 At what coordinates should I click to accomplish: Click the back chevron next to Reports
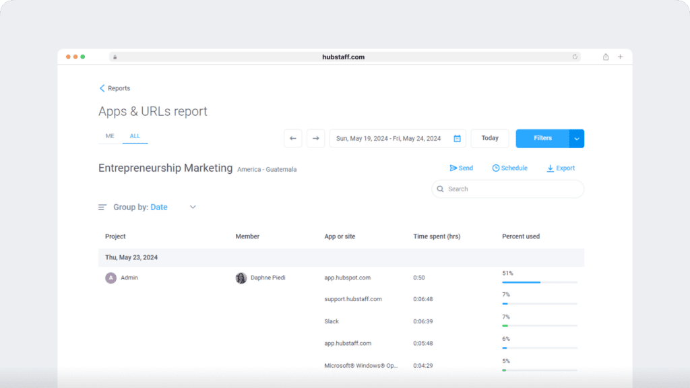pos(101,88)
